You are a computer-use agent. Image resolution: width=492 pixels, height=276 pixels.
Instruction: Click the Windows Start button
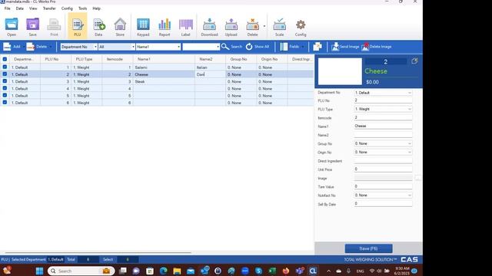click(x=39, y=271)
